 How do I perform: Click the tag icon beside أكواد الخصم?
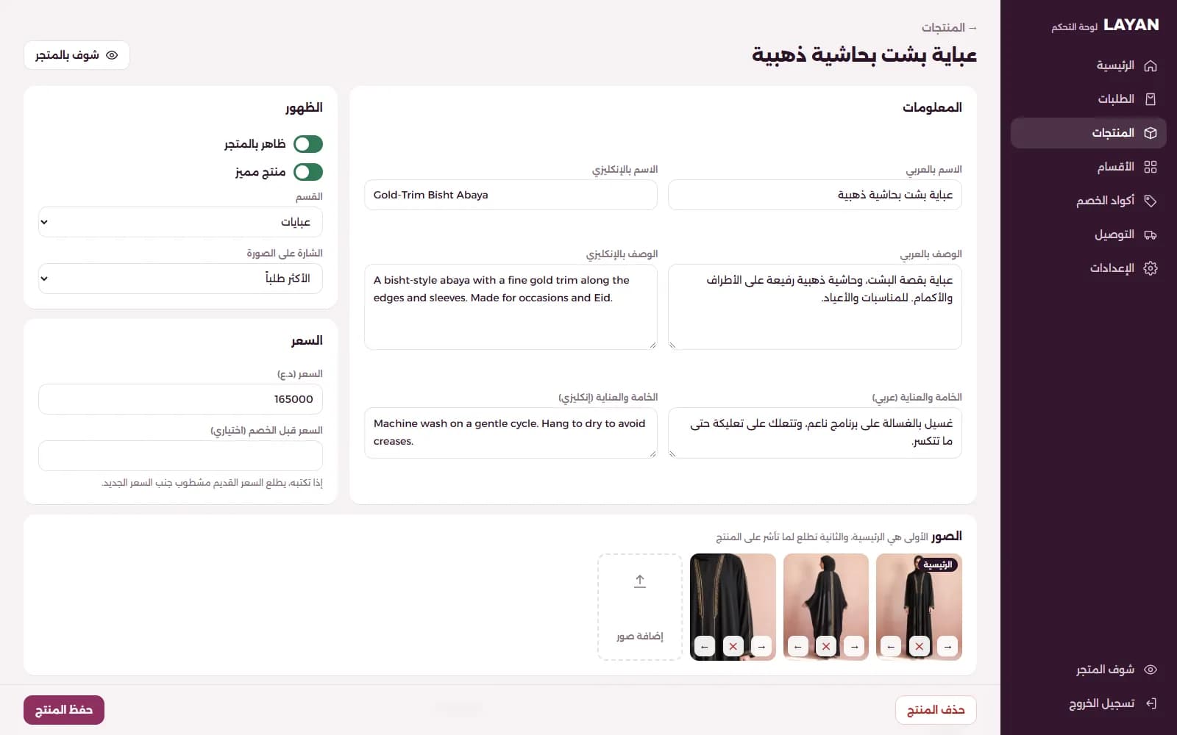pos(1151,201)
